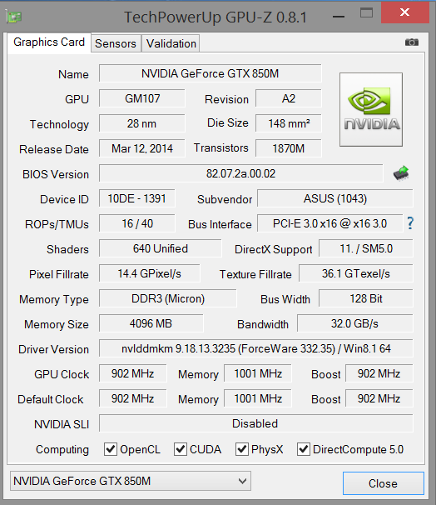Image resolution: width=436 pixels, height=505 pixels.
Task: Toggle the CUDA checkbox
Action: (181, 449)
